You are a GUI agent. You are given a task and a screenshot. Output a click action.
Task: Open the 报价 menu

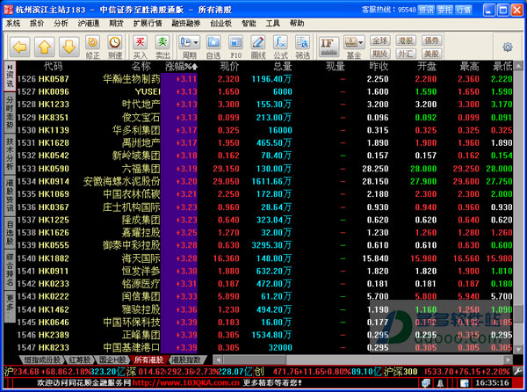point(37,23)
